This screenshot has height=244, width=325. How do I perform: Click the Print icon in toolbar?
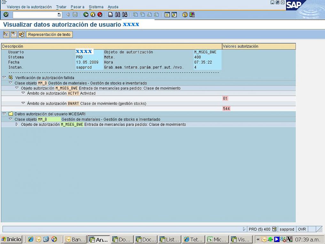pos(110,15)
